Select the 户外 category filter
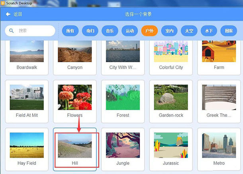Image resolution: width=243 pixels, height=174 pixels. tap(149, 31)
